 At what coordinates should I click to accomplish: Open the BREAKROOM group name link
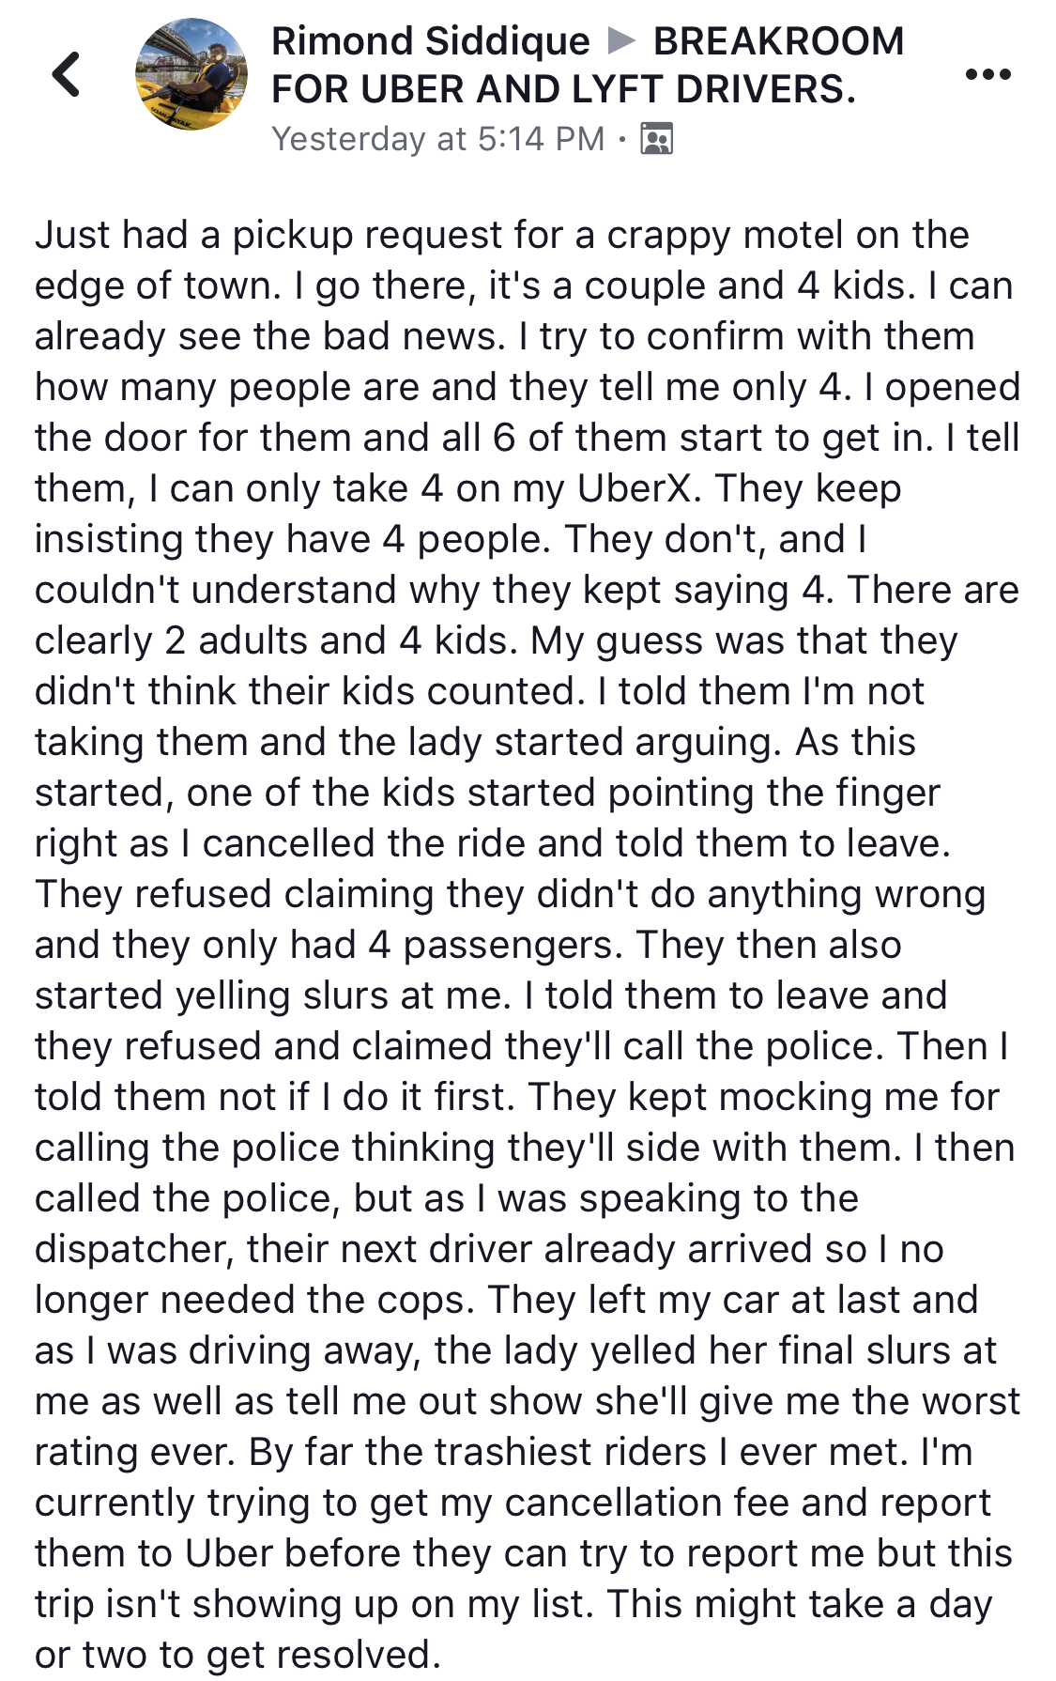[778, 41]
